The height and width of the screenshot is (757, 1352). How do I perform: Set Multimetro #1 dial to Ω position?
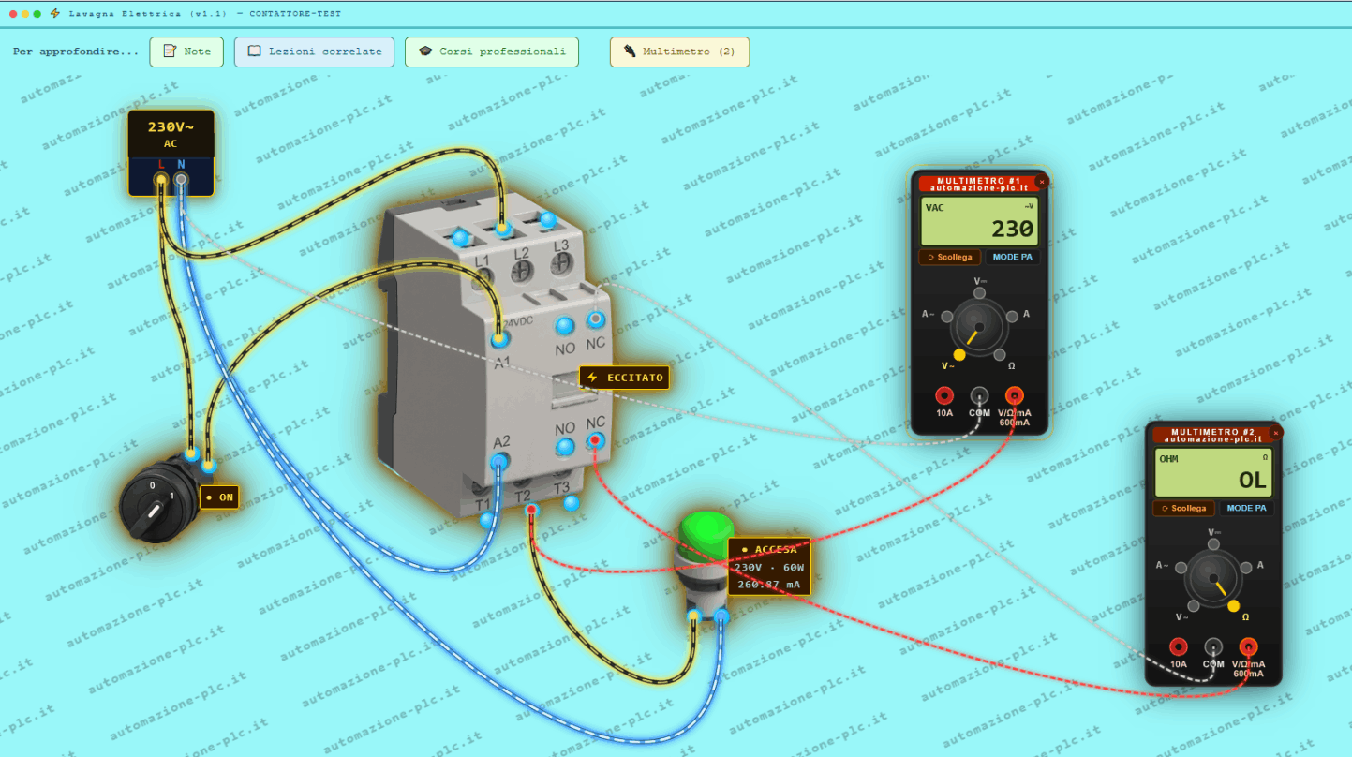tap(1000, 355)
